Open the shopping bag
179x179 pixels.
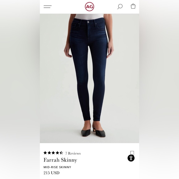(x=133, y=6)
